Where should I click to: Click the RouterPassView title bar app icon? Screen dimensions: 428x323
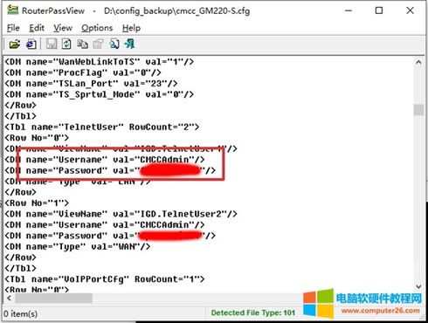click(x=12, y=10)
